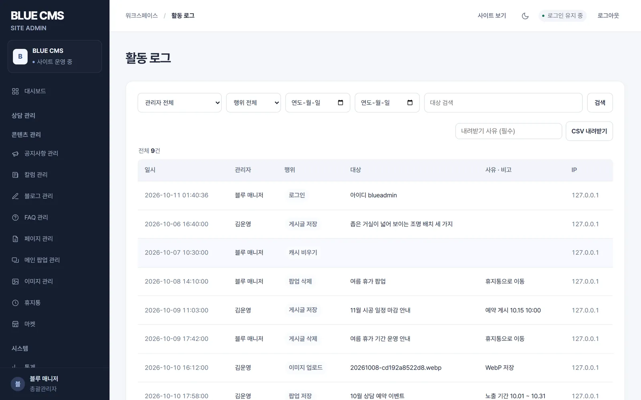
Task: Click the popup icon for 메인 팝업 관리
Action: 15,260
